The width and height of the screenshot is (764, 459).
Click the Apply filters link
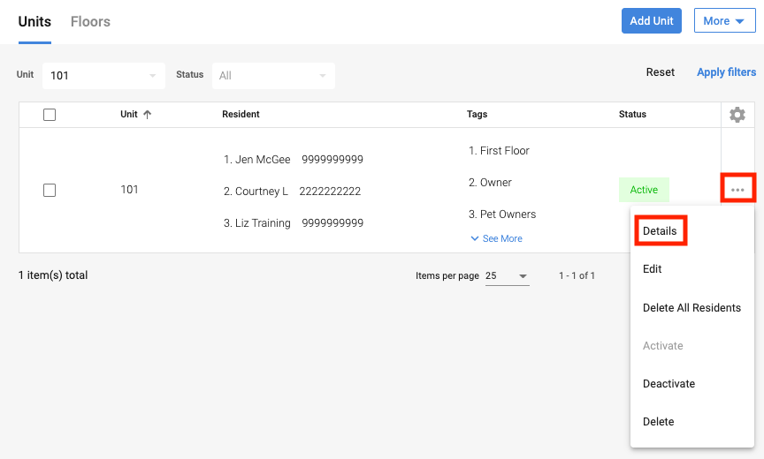726,72
